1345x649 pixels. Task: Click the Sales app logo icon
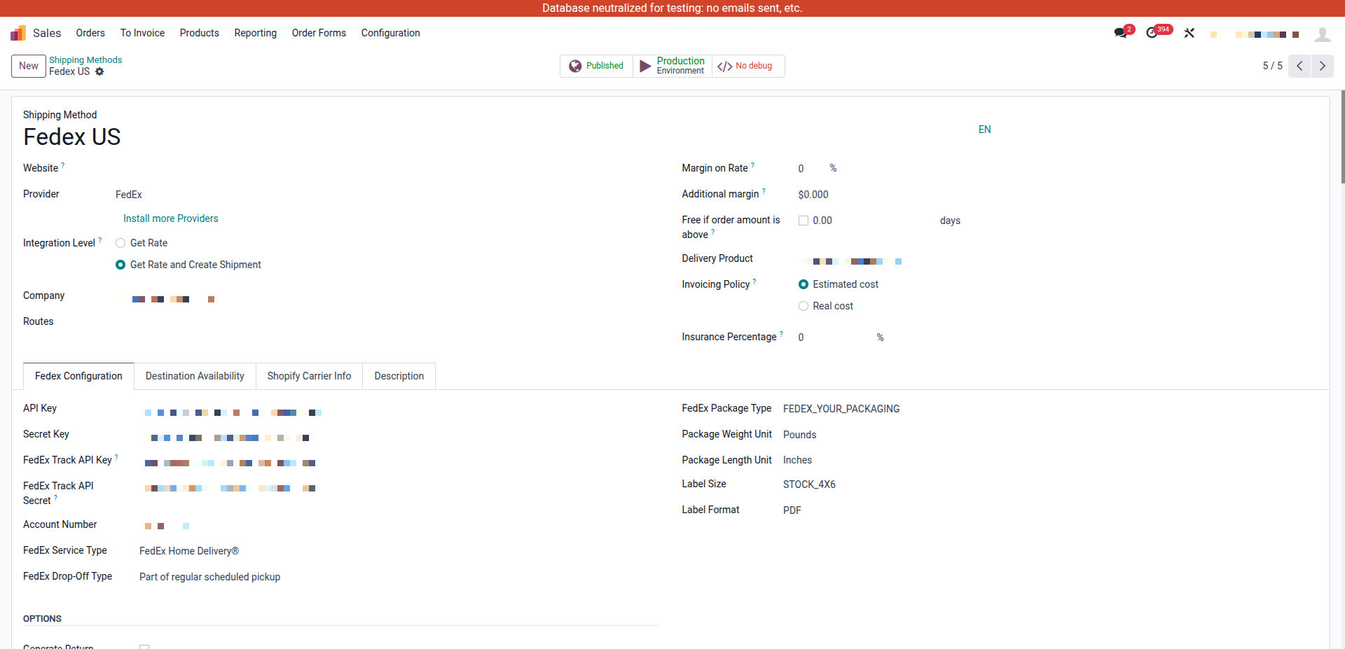tap(18, 33)
